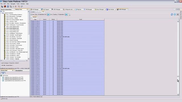The image size is (182, 102).
Task: Toggle the From date checkbox
Action: 31,14
